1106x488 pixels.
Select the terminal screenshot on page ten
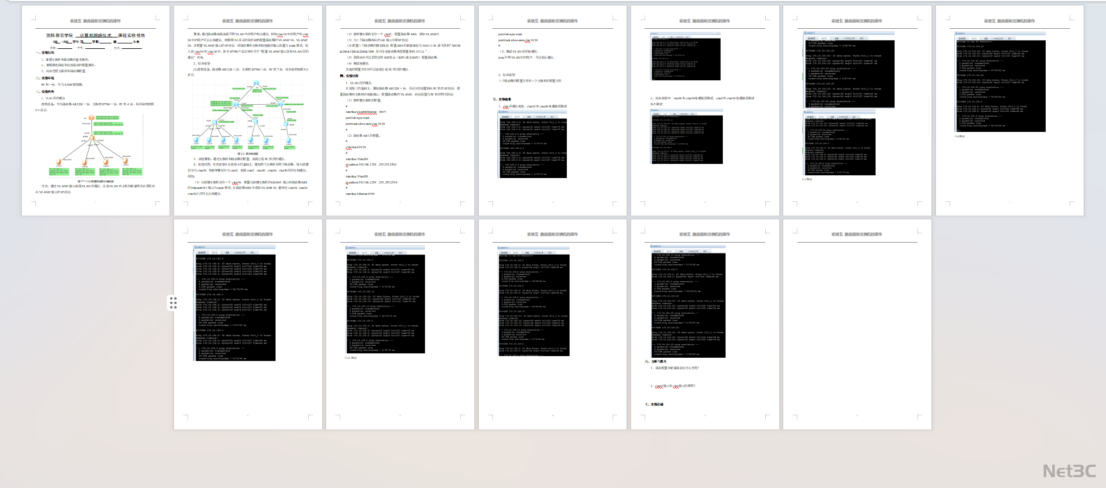534,301
